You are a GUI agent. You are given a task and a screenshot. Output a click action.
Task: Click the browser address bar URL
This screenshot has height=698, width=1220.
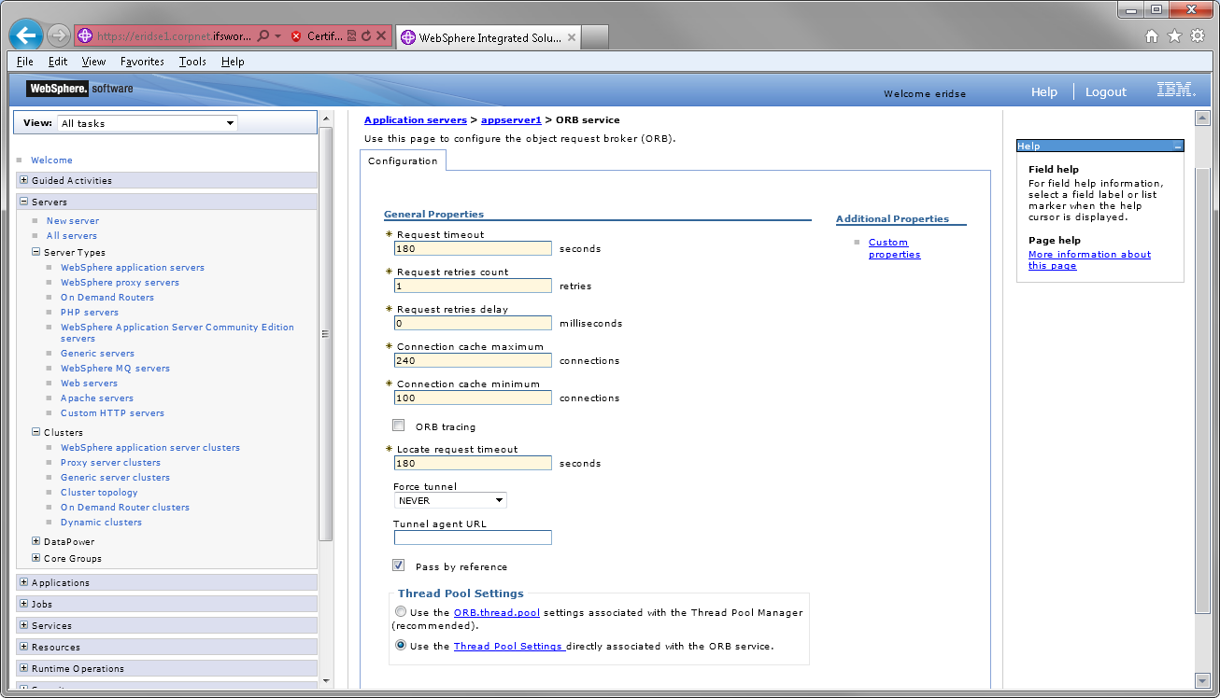tap(173, 36)
